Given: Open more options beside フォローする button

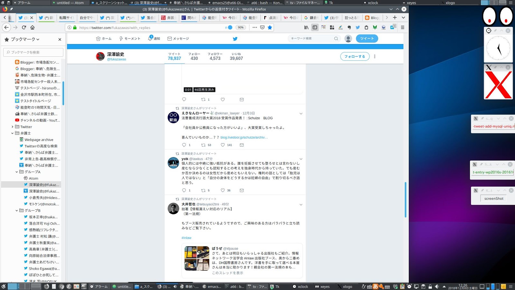Looking at the screenshot, I should [375, 56].
